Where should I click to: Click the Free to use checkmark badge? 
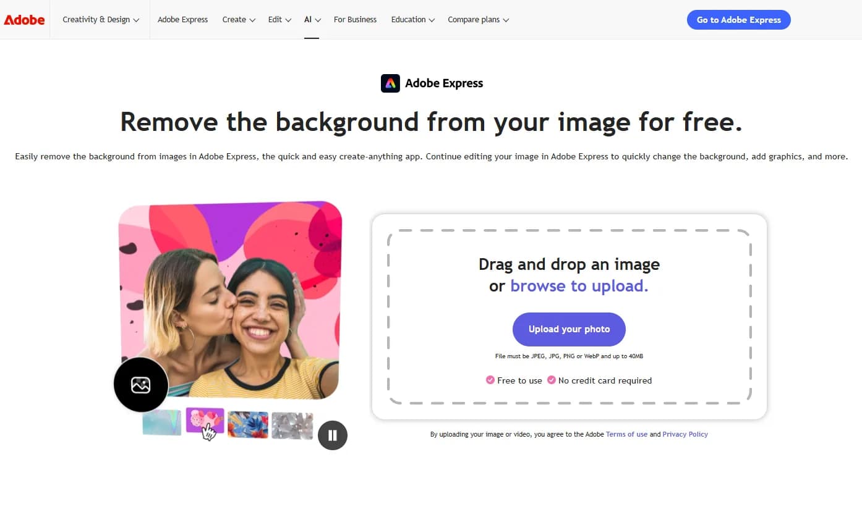(490, 380)
